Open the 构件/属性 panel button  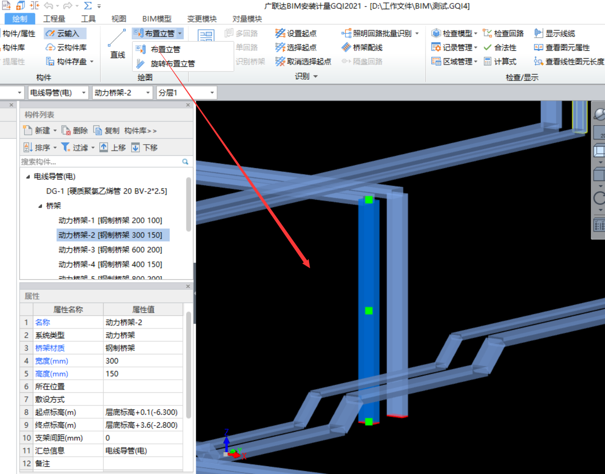click(x=19, y=33)
